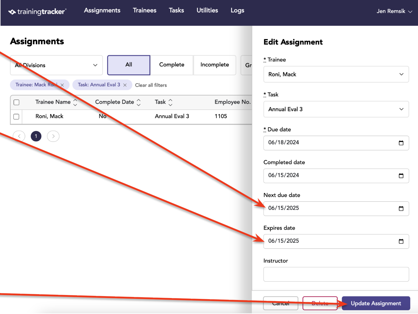Image resolution: width=418 pixels, height=314 pixels.
Task: Sort by Complete Date column arrows
Action: [139, 102]
